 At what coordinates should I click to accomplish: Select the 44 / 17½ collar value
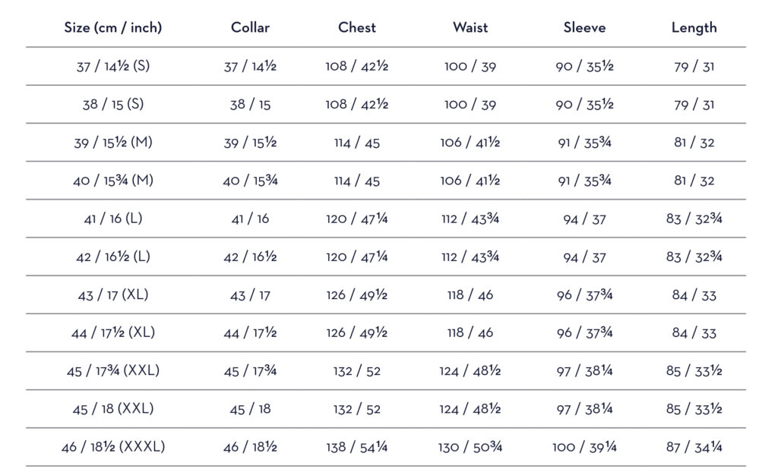tap(250, 332)
